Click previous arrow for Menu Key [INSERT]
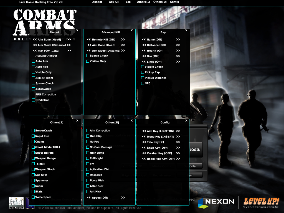The width and height of the screenshot is (284, 213). (144, 136)
